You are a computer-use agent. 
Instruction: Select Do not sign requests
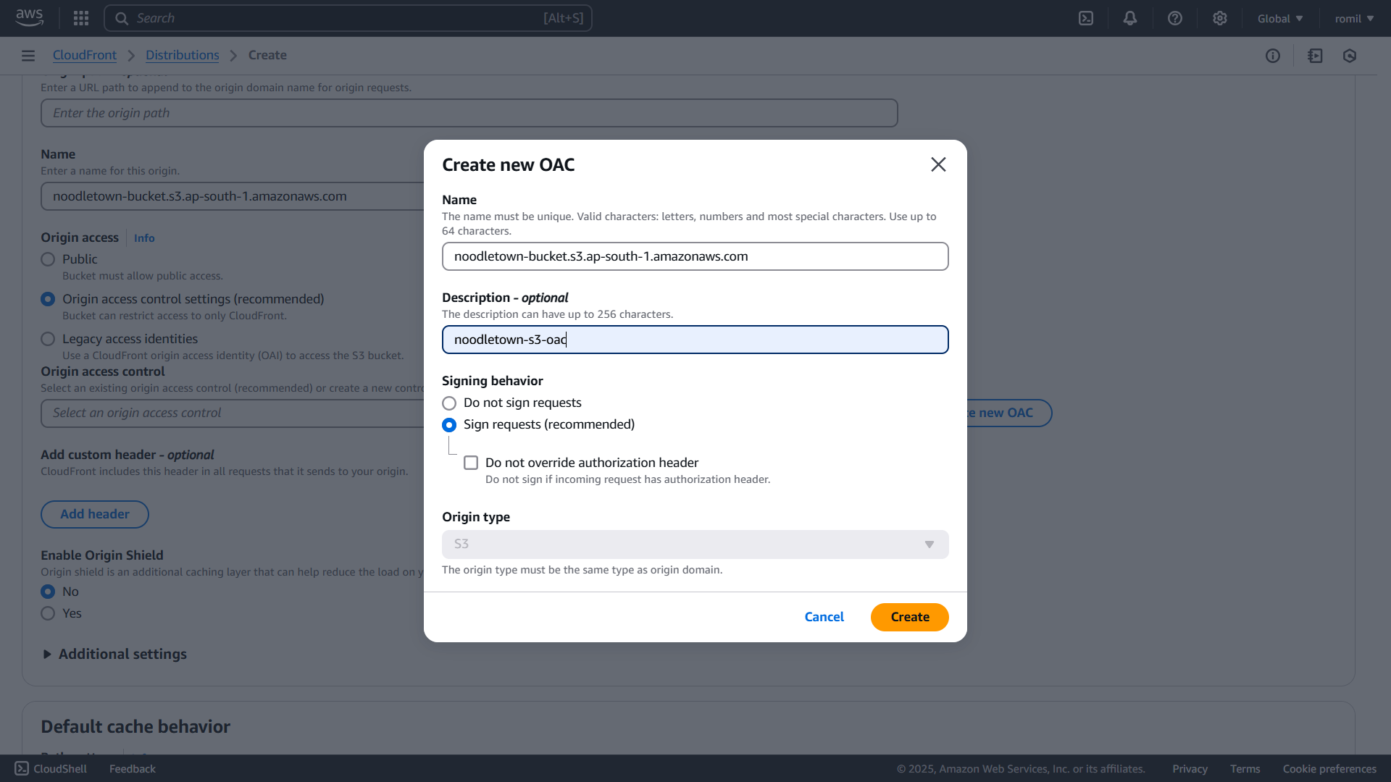click(449, 403)
